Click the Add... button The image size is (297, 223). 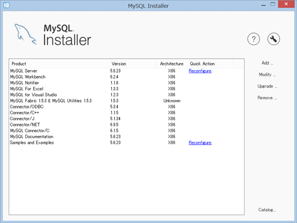[x=267, y=63]
